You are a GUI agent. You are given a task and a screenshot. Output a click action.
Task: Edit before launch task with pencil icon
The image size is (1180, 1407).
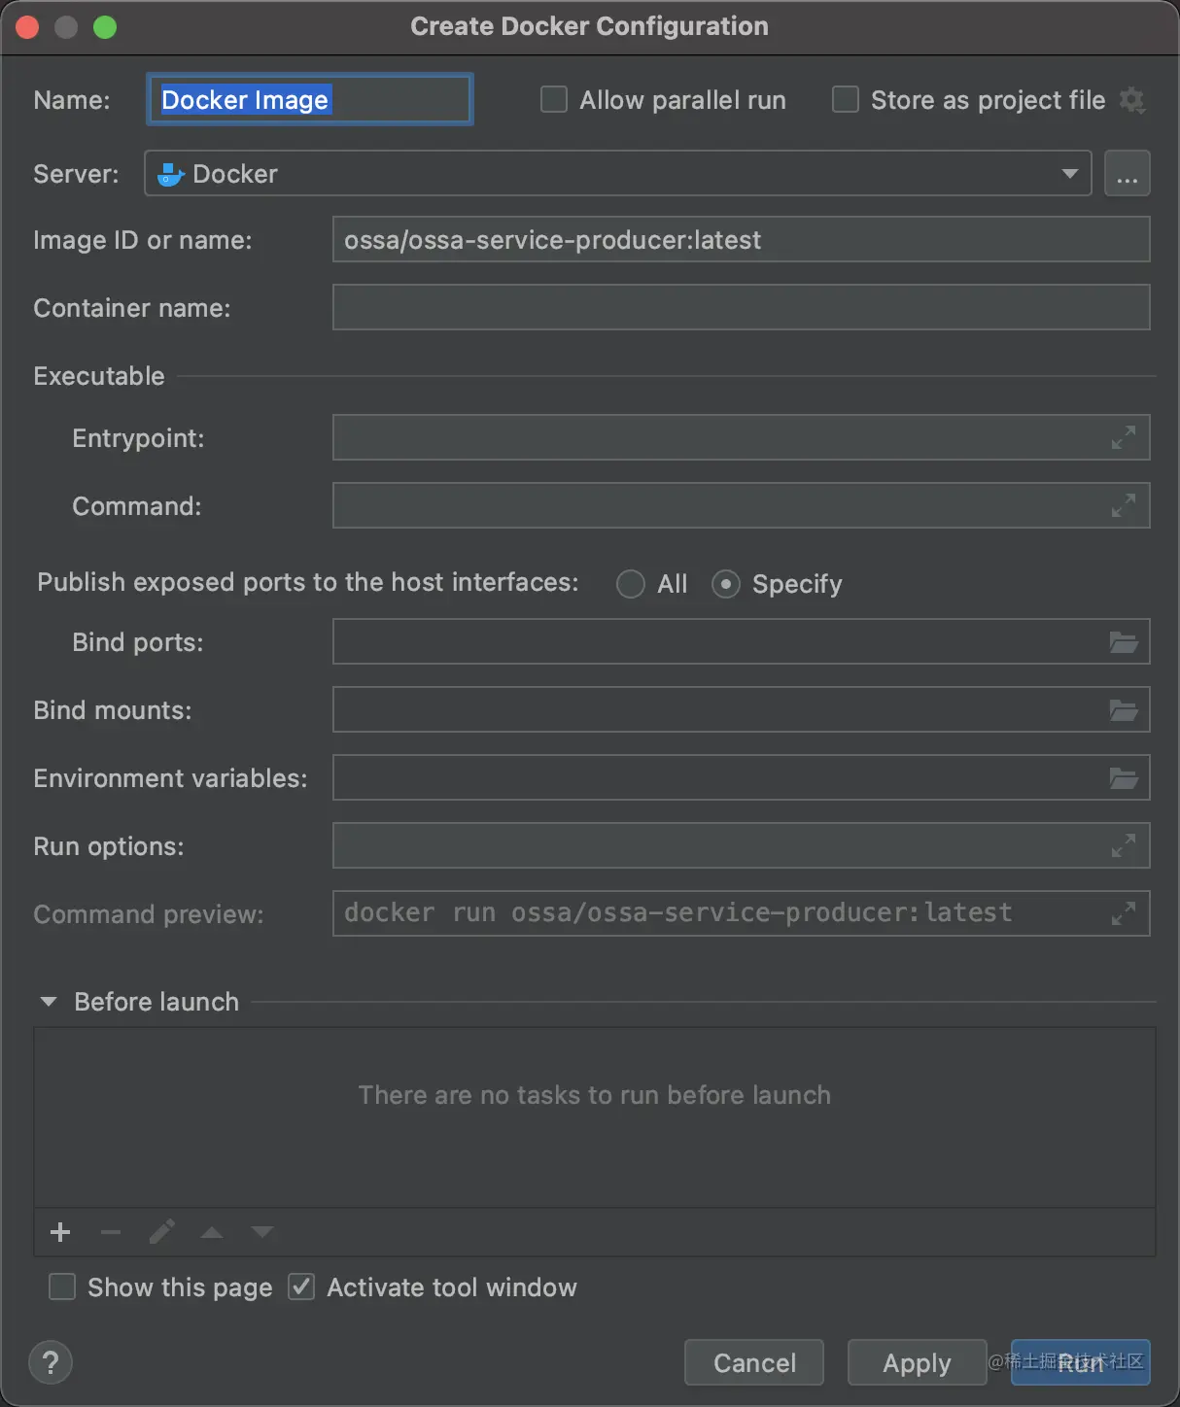(161, 1232)
